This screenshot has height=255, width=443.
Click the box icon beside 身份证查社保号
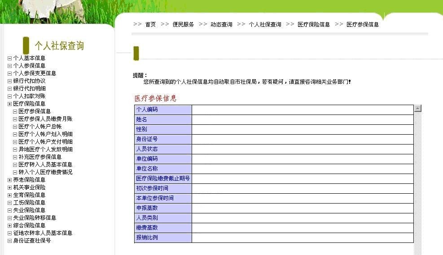9,241
